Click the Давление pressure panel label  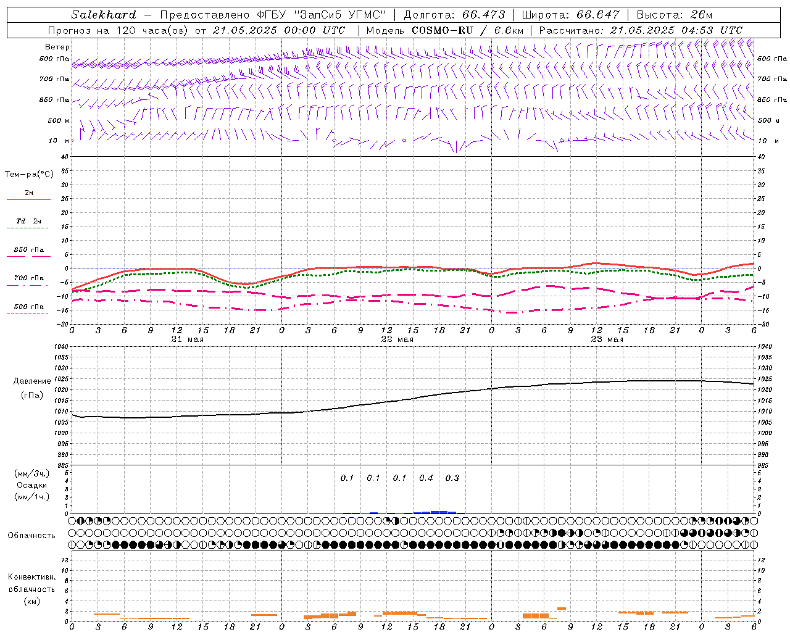click(32, 381)
